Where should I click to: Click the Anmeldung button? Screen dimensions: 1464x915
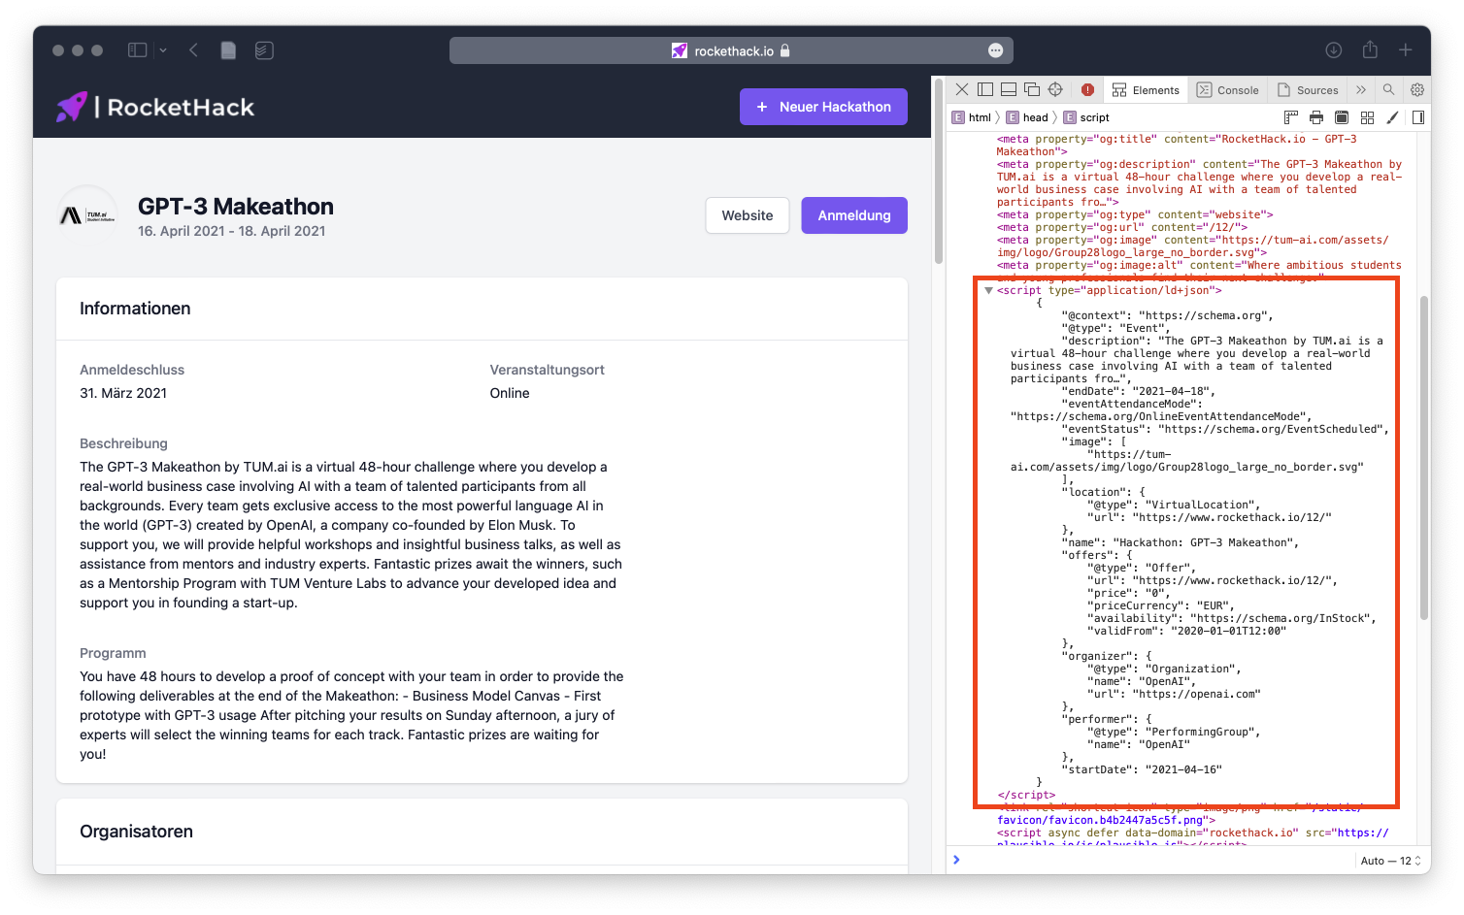click(x=853, y=215)
